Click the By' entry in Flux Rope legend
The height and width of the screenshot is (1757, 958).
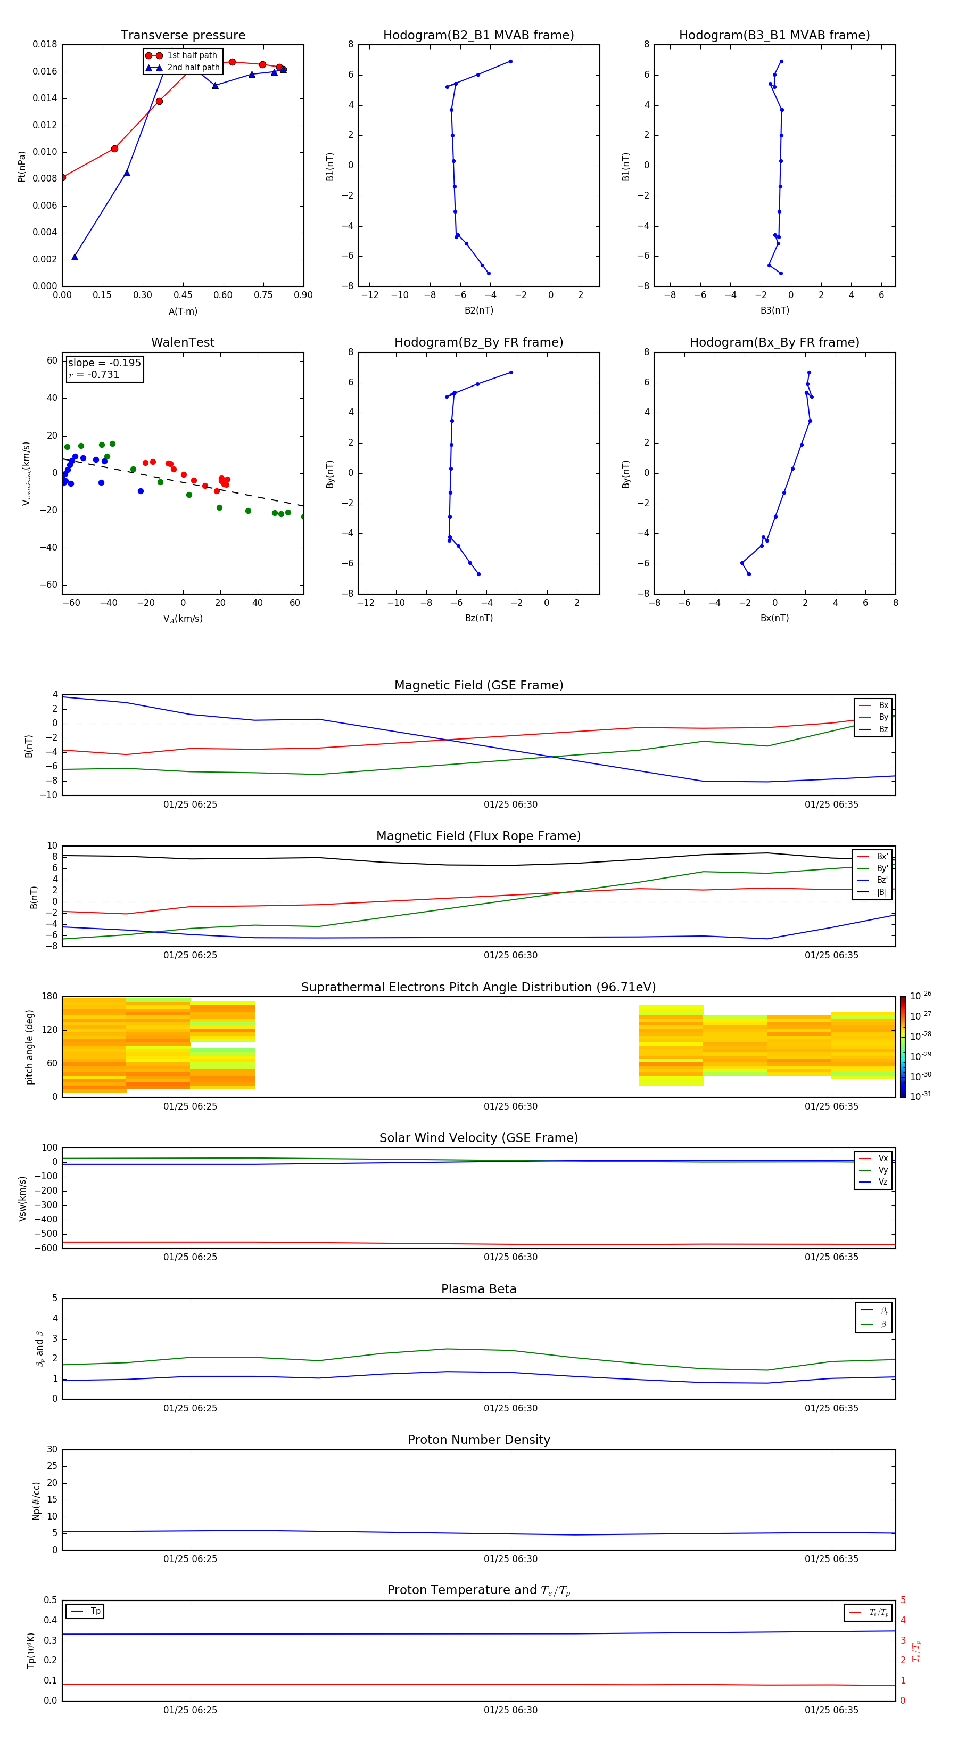[x=872, y=868]
